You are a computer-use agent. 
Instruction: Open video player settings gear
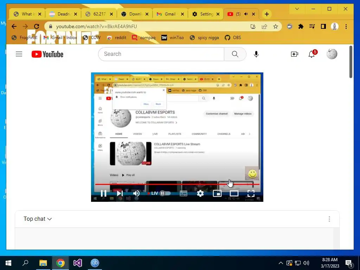pyautogui.click(x=200, y=193)
